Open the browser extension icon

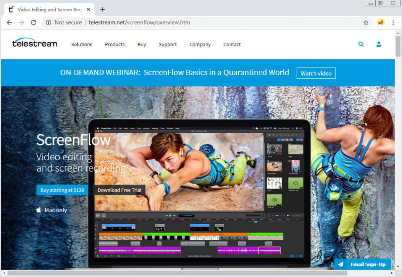(381, 22)
